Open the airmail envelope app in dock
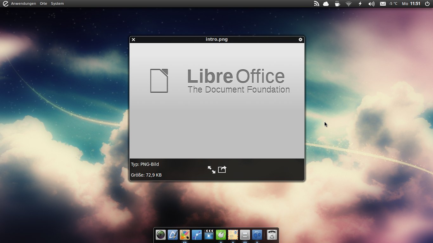 pos(233,235)
